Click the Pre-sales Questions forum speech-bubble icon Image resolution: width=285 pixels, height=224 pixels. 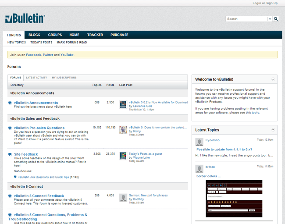(10, 128)
